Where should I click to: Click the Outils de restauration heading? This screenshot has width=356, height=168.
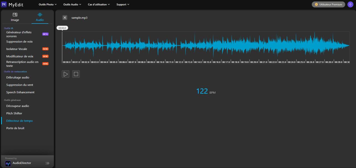click(x=15, y=72)
